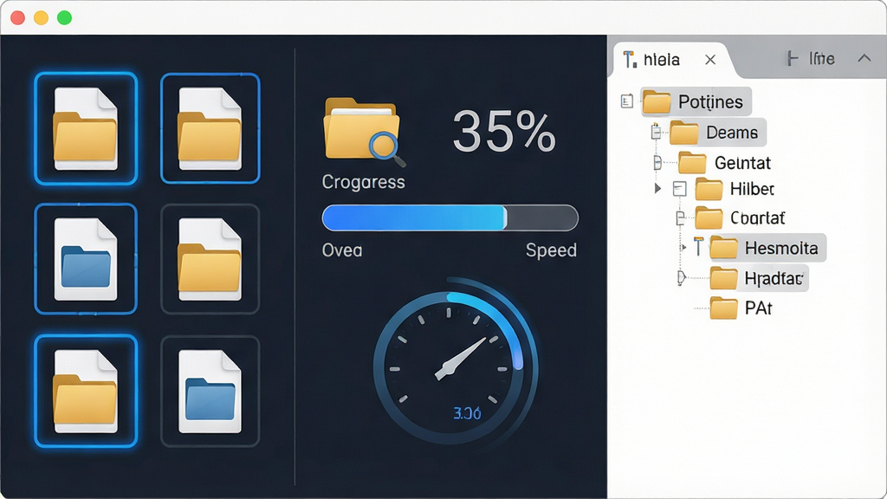
Task: Select the Potiines tree label
Action: tap(710, 102)
